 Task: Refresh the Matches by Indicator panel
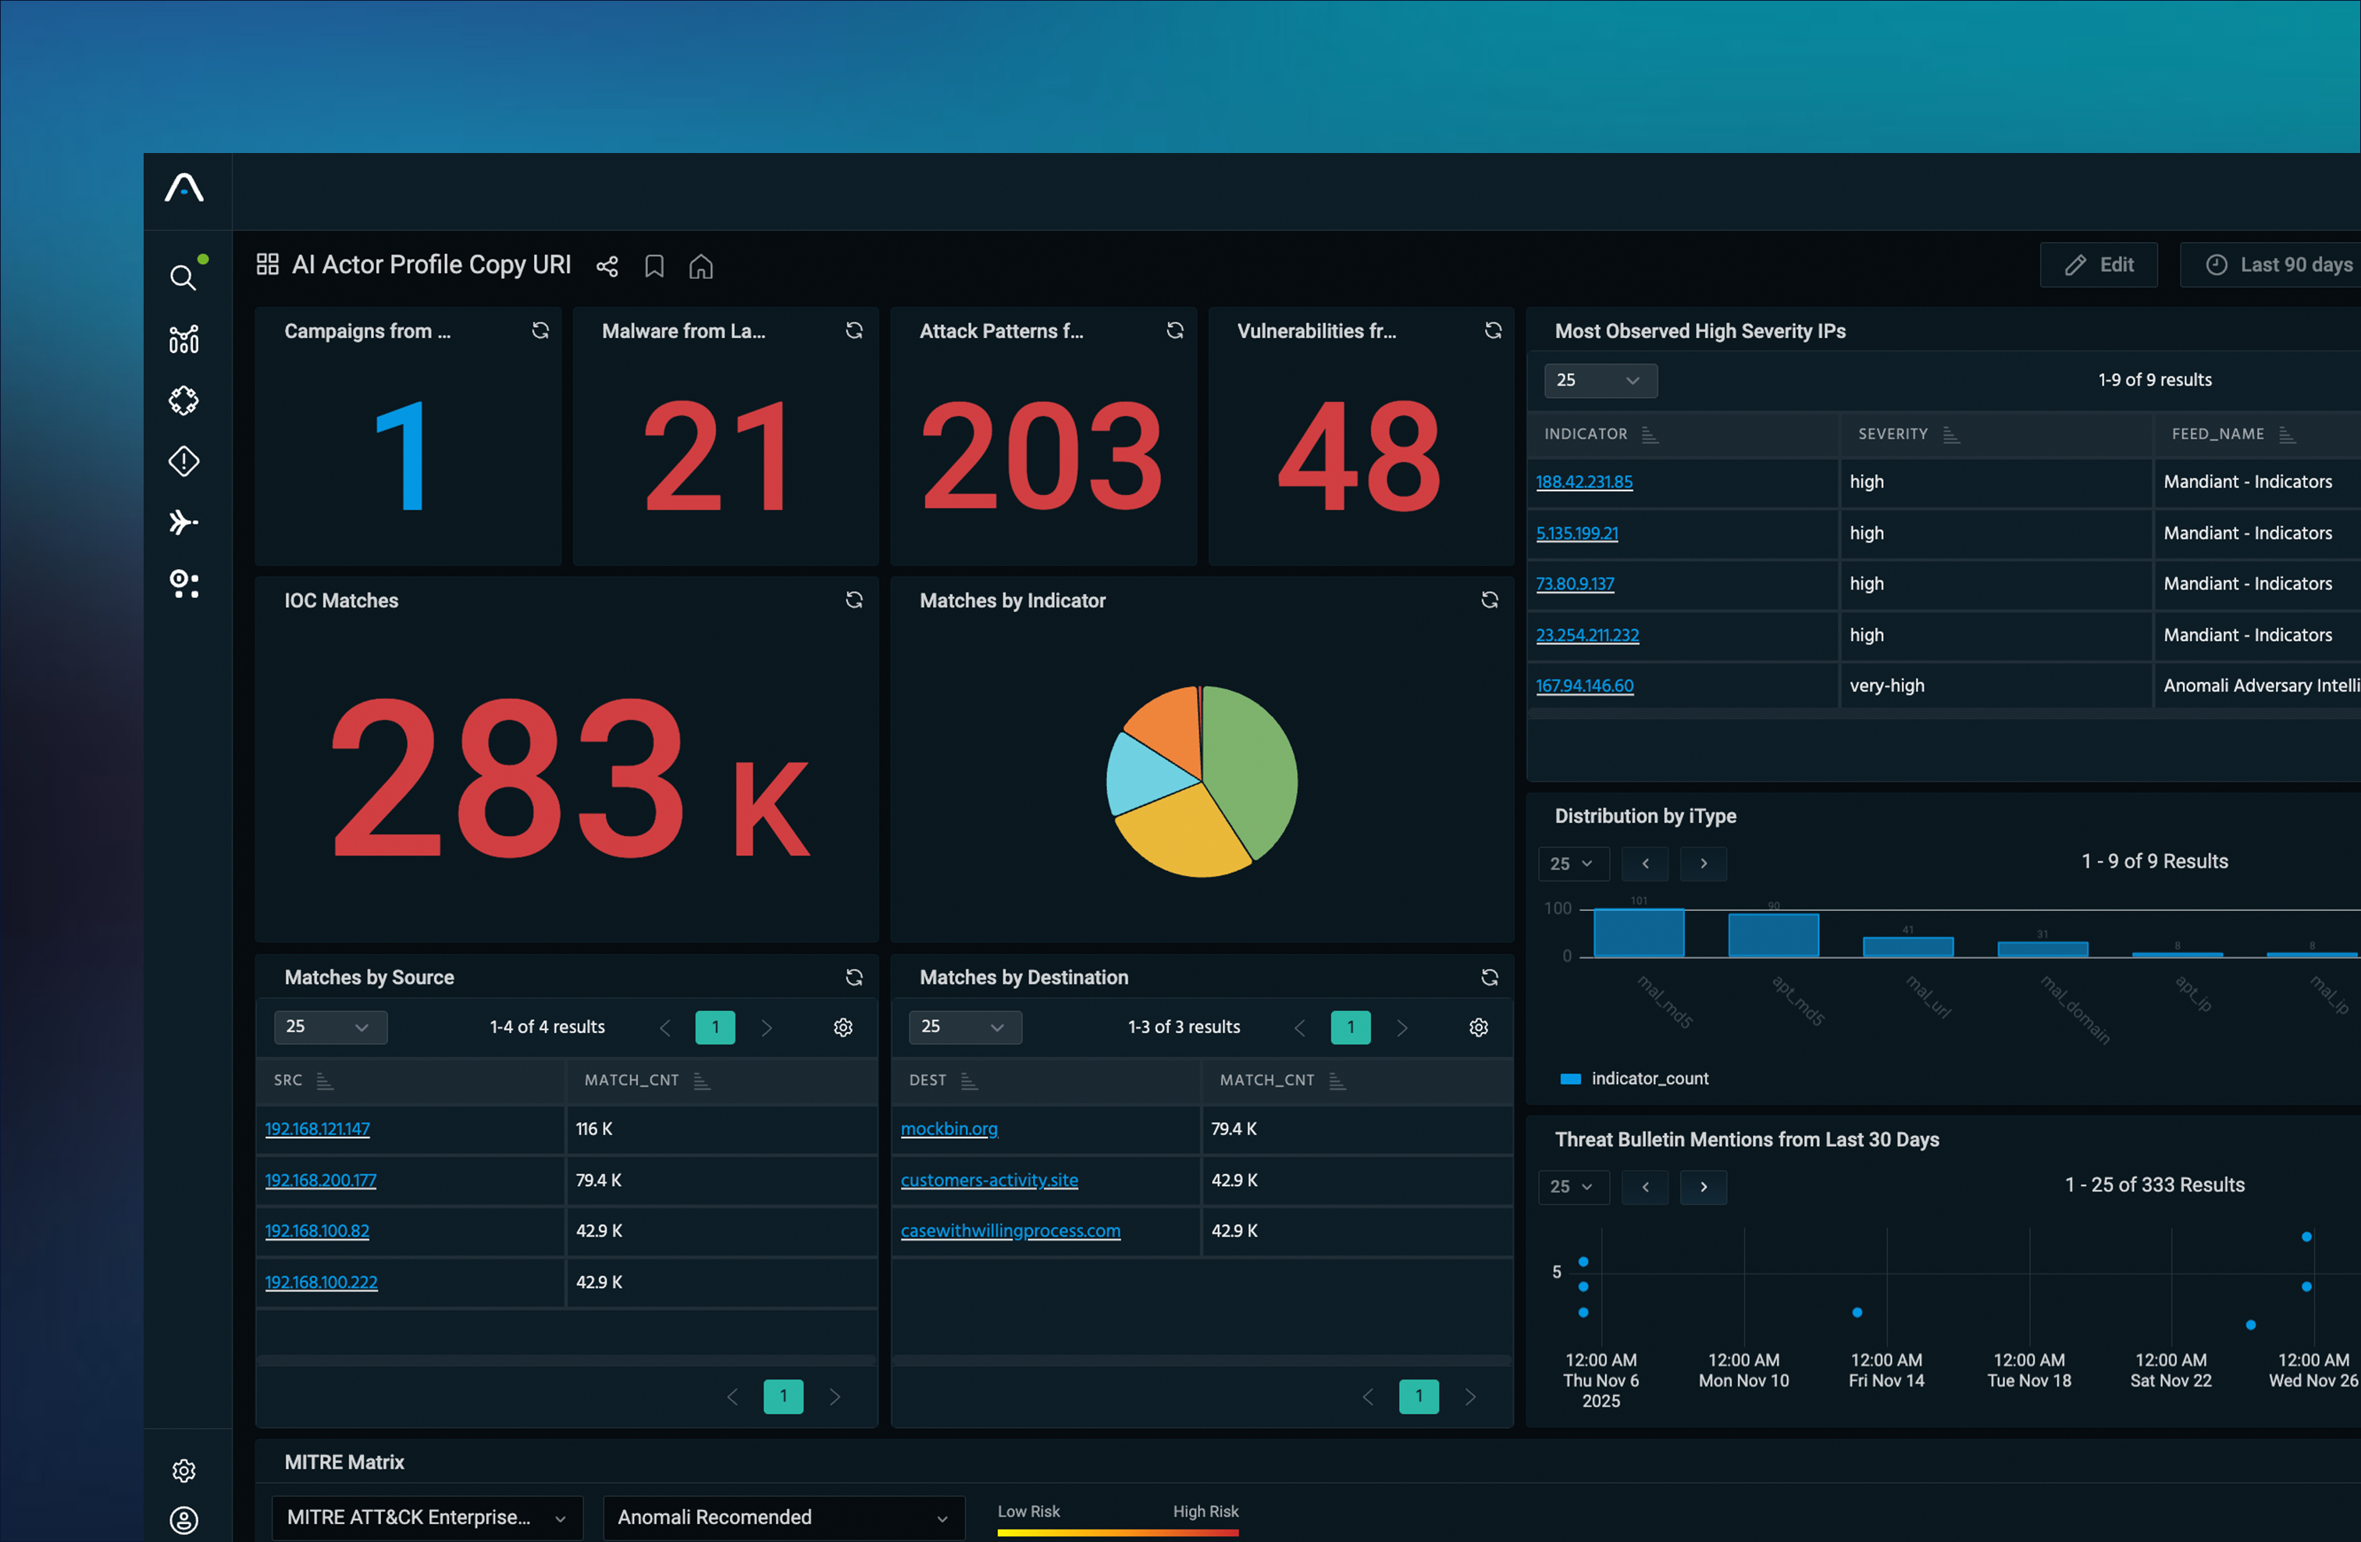point(1489,600)
